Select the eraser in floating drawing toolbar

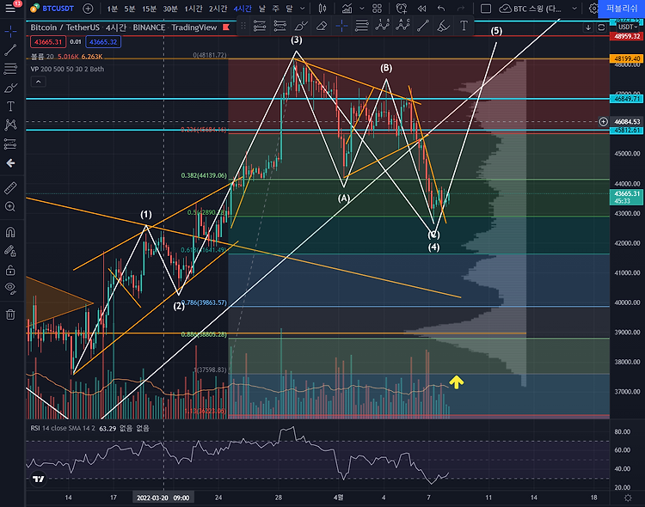[x=322, y=26]
